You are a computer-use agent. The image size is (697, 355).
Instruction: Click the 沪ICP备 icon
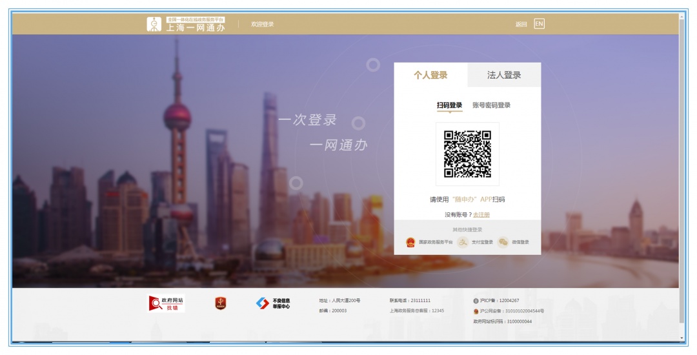476,301
